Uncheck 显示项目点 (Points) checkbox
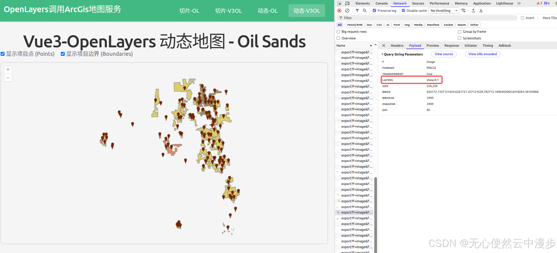The image size is (557, 253). pyautogui.click(x=3, y=54)
